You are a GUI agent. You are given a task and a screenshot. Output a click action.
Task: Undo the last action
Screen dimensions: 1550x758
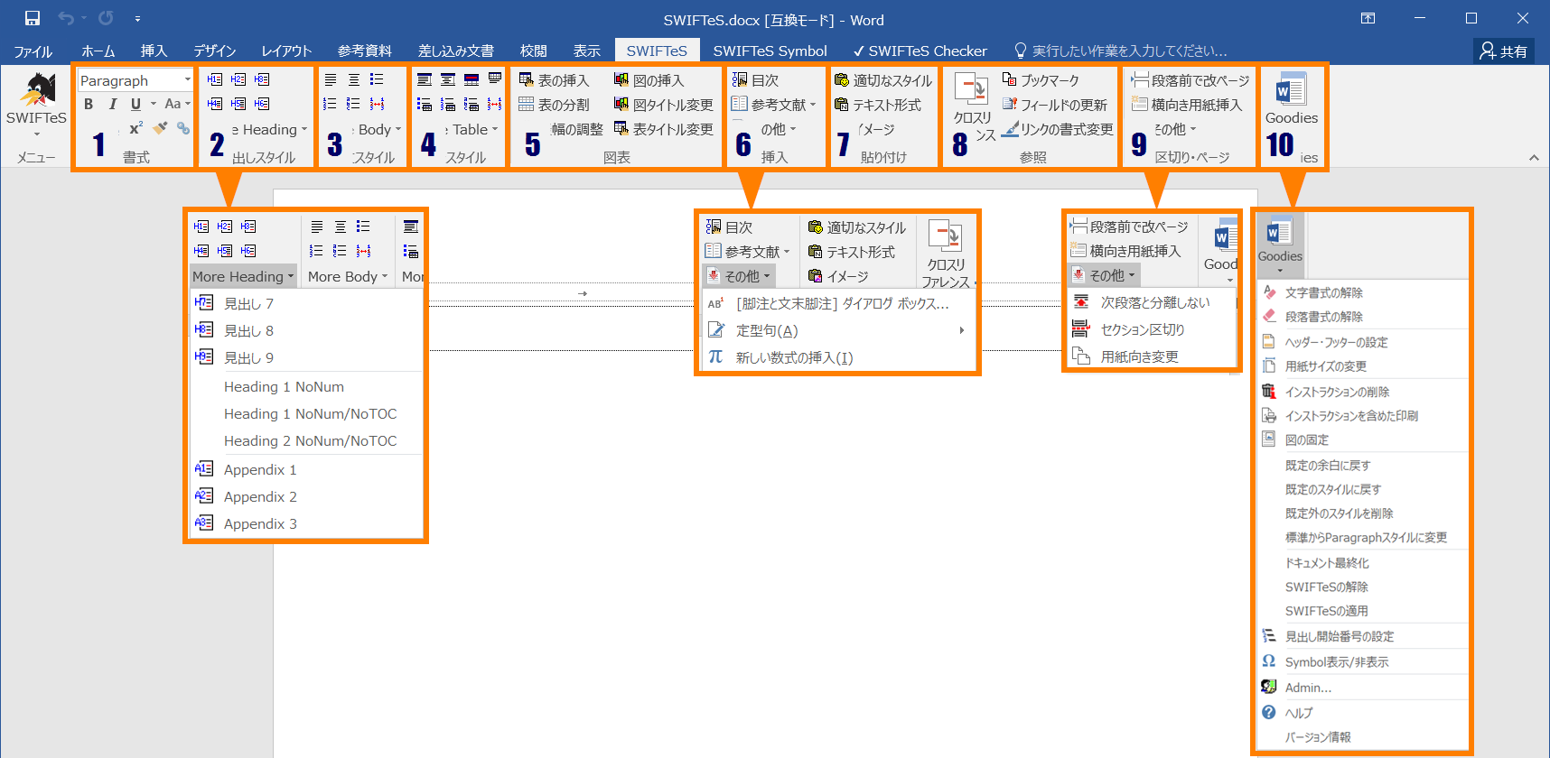[x=66, y=18]
